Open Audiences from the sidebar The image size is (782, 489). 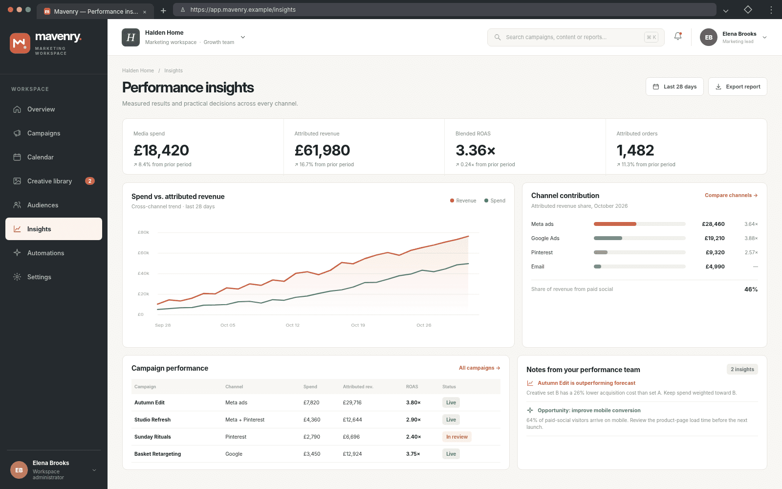54,205
